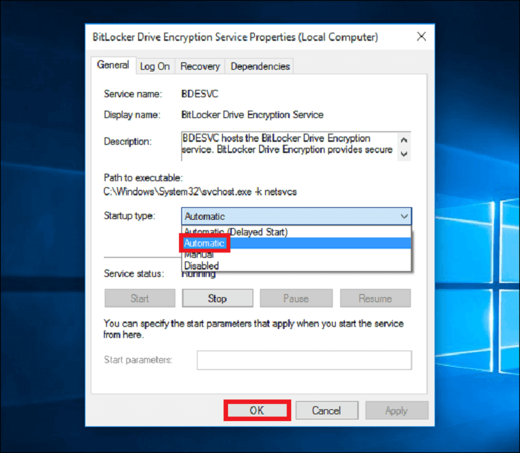Choose Disabled from the startup type list
Screen dimensions: 520x453
pos(201,265)
